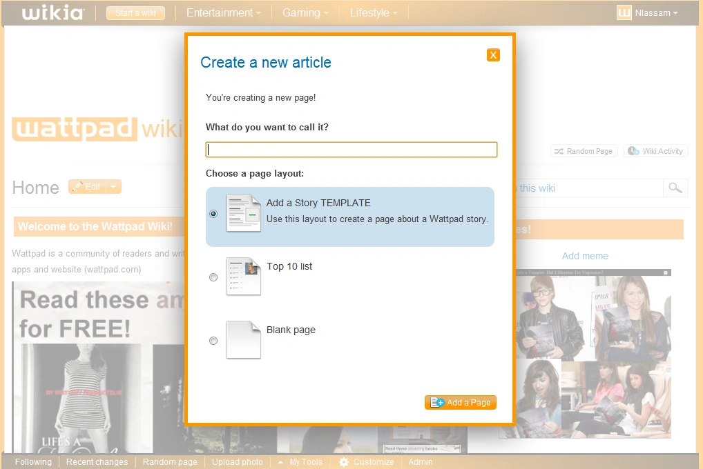
Task: Click the Customize gear icon
Action: (343, 462)
